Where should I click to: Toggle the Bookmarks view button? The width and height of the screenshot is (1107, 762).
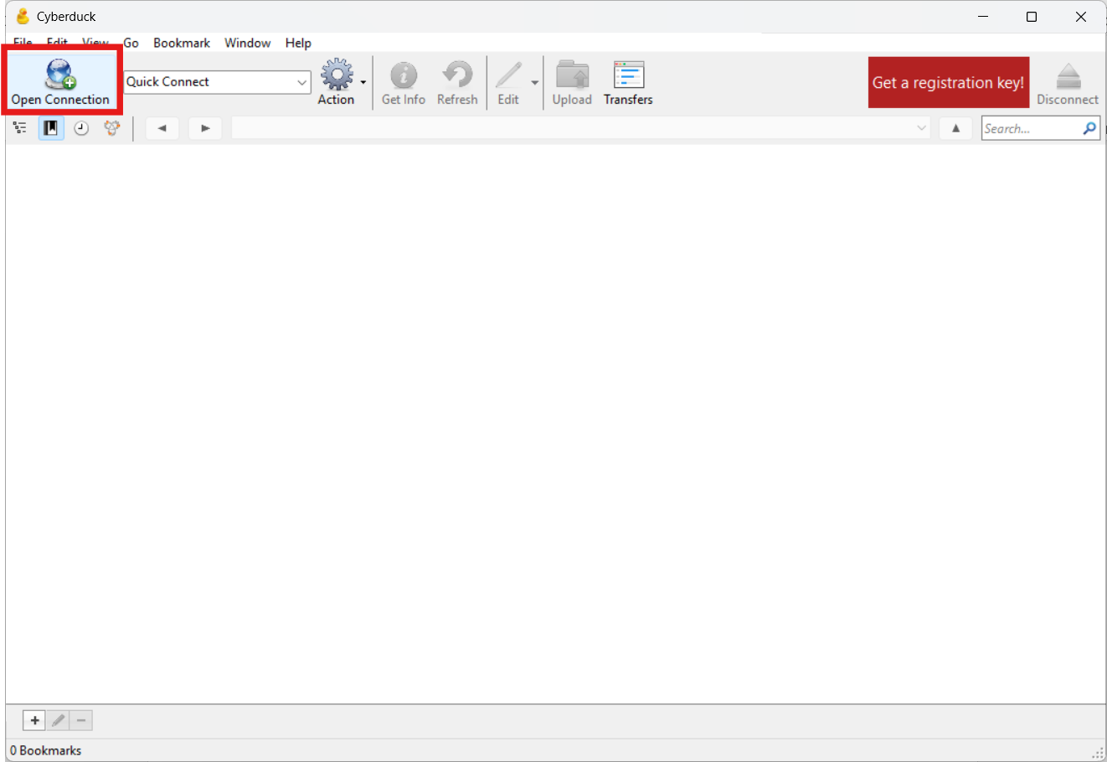[x=51, y=128]
